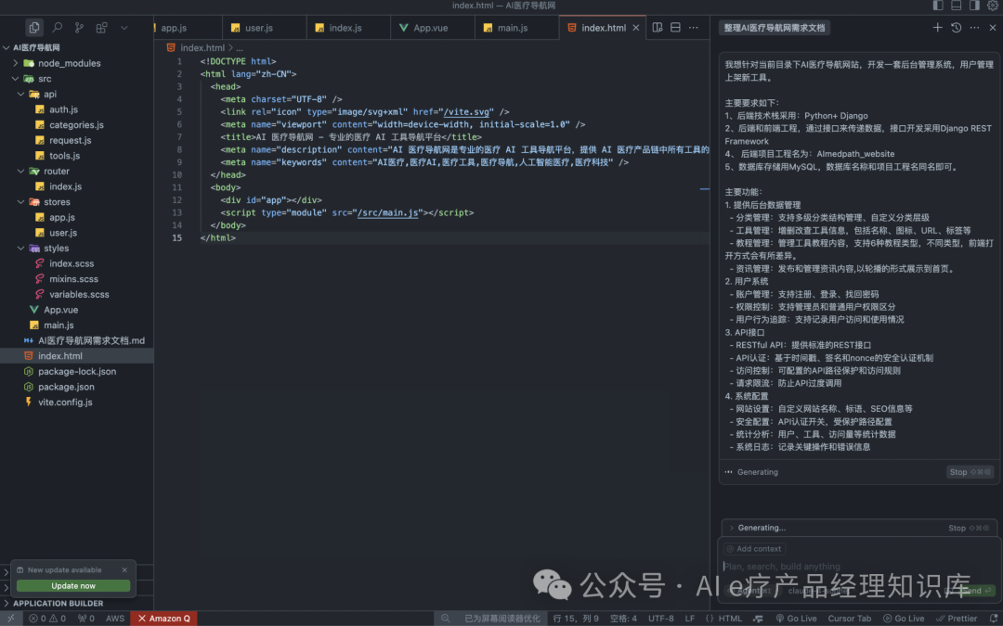Open settings gear in title bar
The image size is (1003, 626).
pos(992,6)
